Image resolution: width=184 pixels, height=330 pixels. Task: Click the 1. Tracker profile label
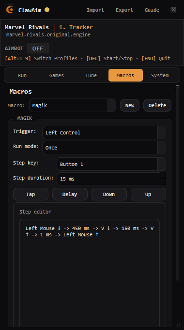76,27
